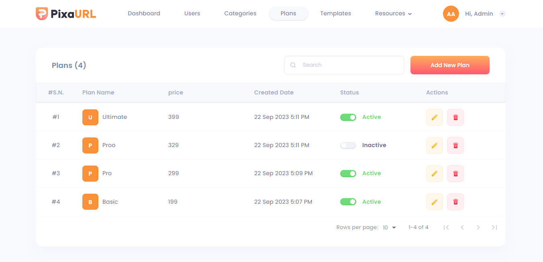Click pencil edit icon for Proo plan
This screenshot has height=262, width=543.
[x=434, y=145]
